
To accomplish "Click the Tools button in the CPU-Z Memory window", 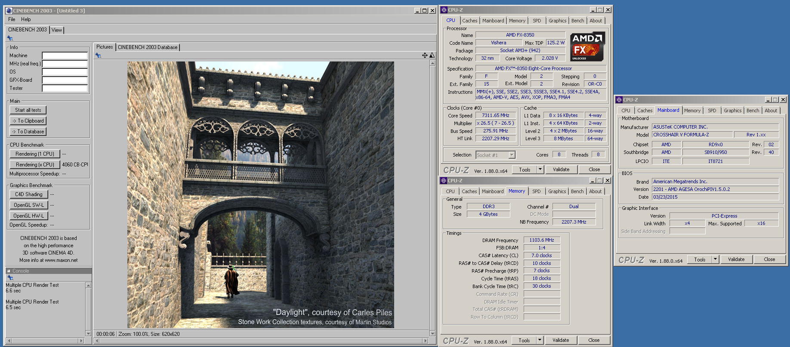I will click(x=524, y=340).
